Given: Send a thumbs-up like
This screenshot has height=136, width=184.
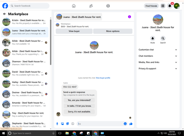Looking at the screenshot, I should pyautogui.click(x=131, y=124).
